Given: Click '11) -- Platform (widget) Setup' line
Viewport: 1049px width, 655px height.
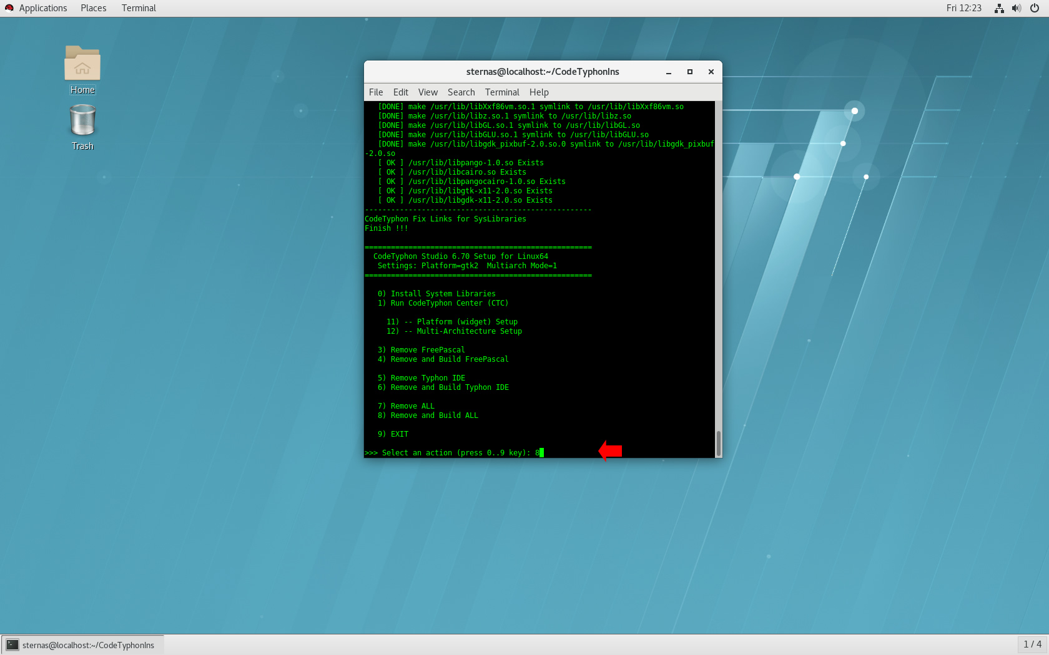Looking at the screenshot, I should (452, 322).
